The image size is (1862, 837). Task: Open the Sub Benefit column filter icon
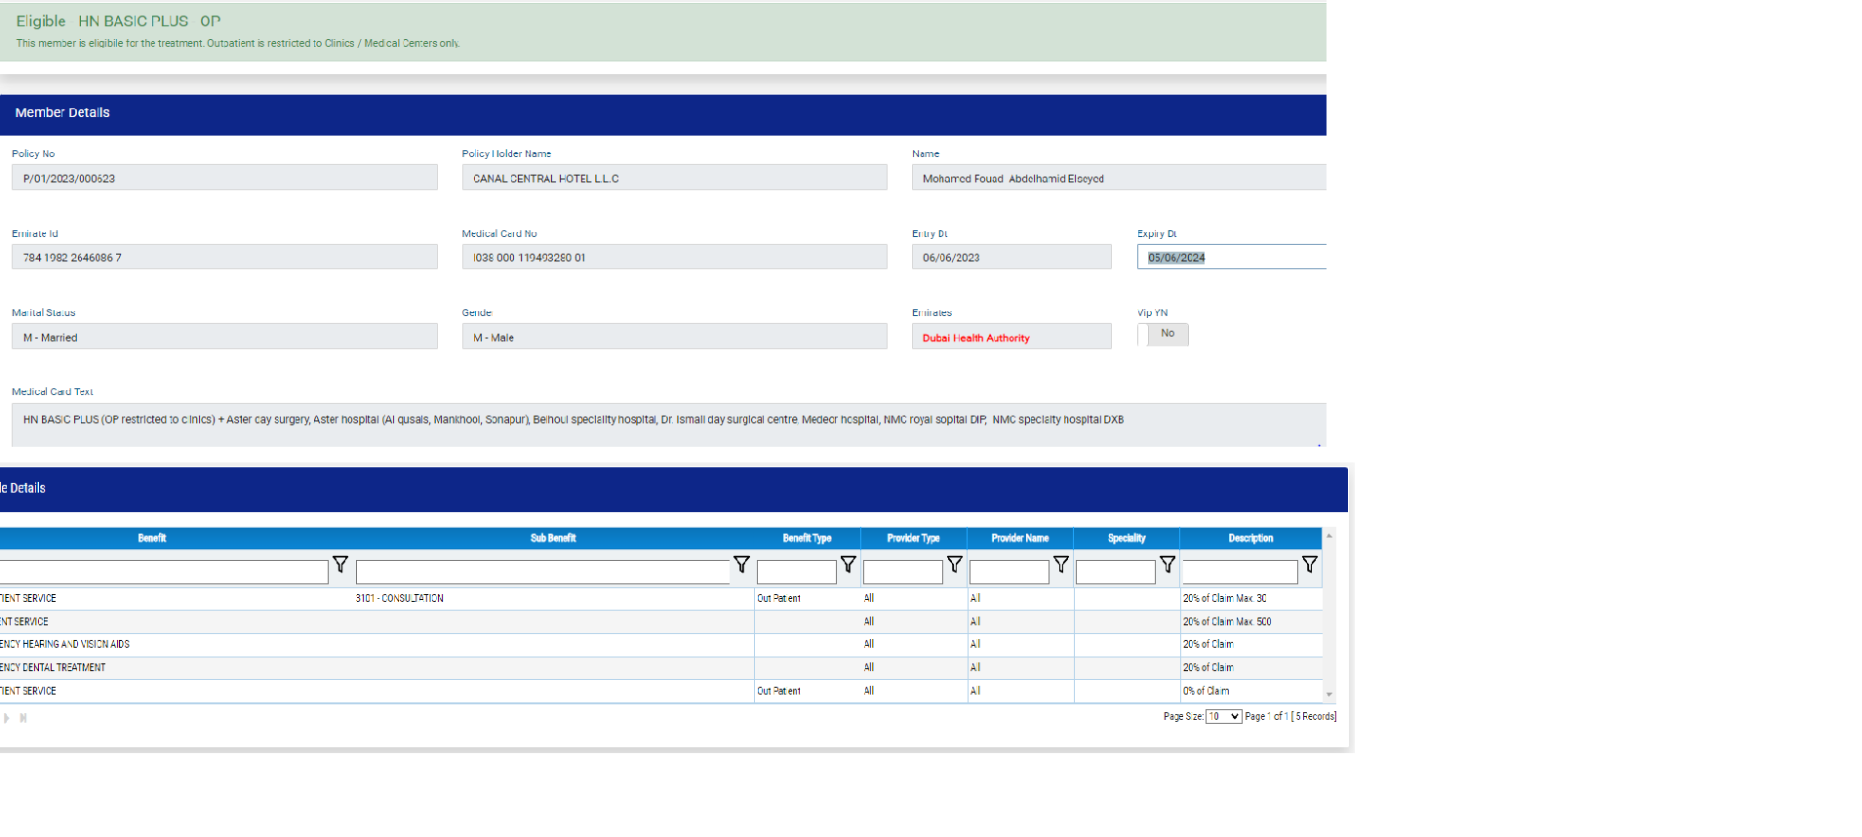coord(741,565)
